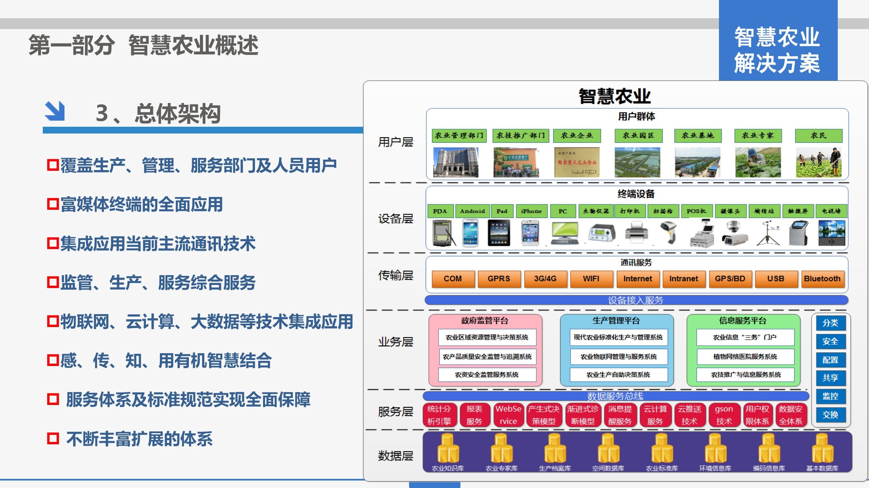The image size is (869, 488).
Task: Click the printer device icon
Action: point(636,233)
